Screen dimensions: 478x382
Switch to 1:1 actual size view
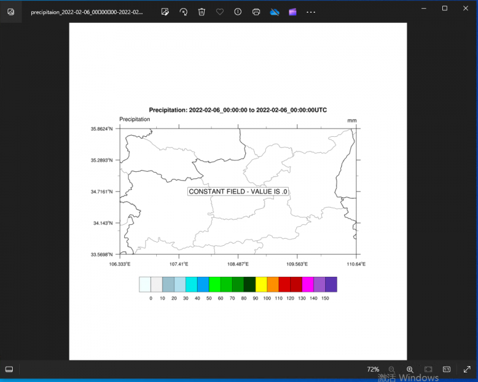point(447,369)
